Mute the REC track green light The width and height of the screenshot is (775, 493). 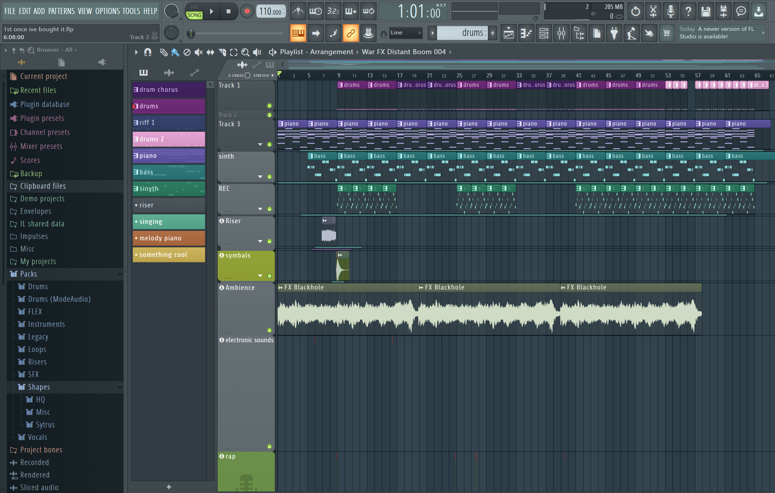pyautogui.click(x=269, y=209)
